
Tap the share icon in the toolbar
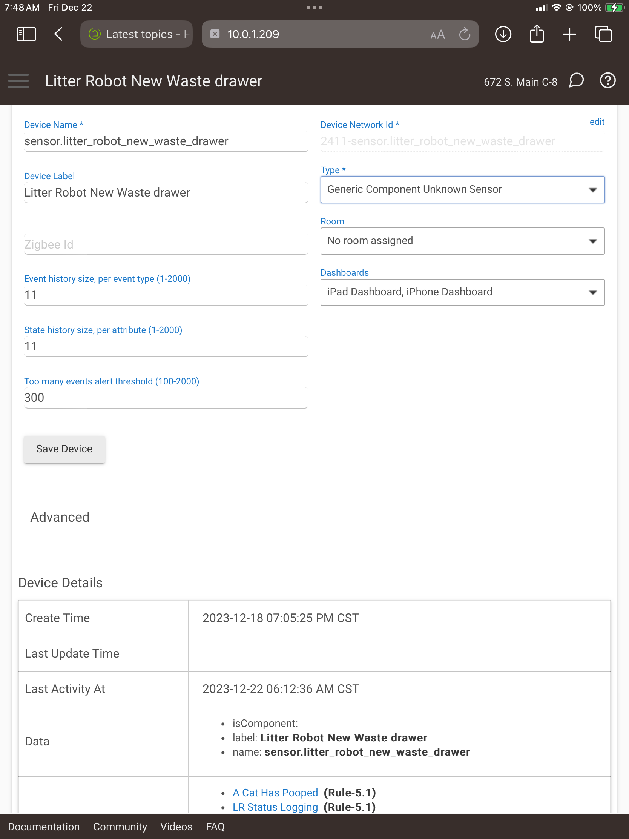point(537,33)
